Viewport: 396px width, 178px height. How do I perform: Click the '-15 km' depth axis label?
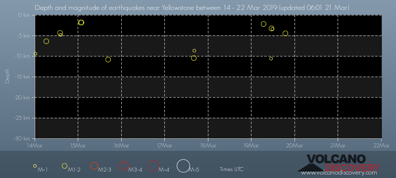pyautogui.click(x=23, y=77)
